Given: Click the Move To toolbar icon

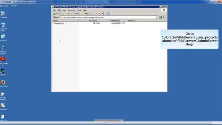Looking at the screenshot, I should (93, 14).
